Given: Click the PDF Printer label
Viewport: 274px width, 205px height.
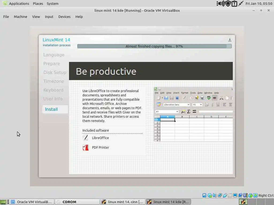Looking at the screenshot, I should [101, 147].
